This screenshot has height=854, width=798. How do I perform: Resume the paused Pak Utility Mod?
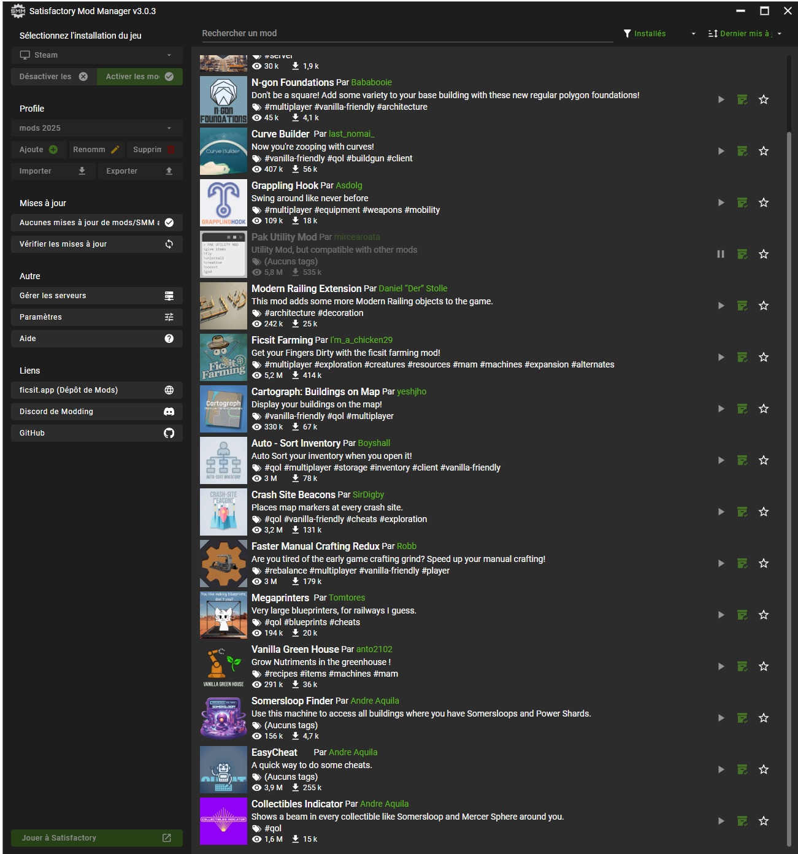[721, 254]
